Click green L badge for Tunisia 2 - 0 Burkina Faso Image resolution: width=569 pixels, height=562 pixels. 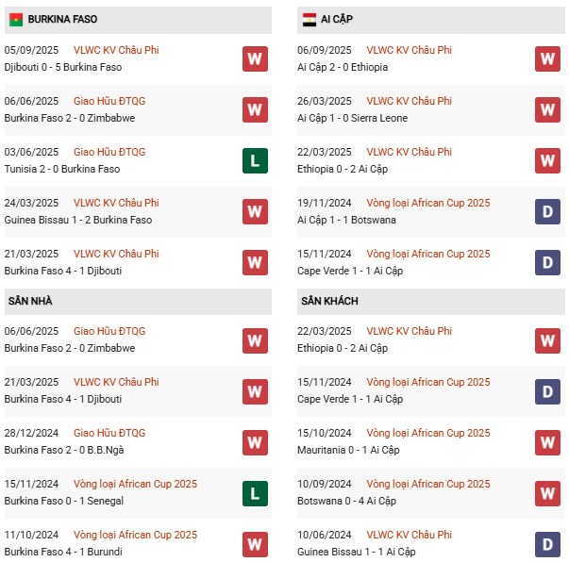(x=255, y=160)
